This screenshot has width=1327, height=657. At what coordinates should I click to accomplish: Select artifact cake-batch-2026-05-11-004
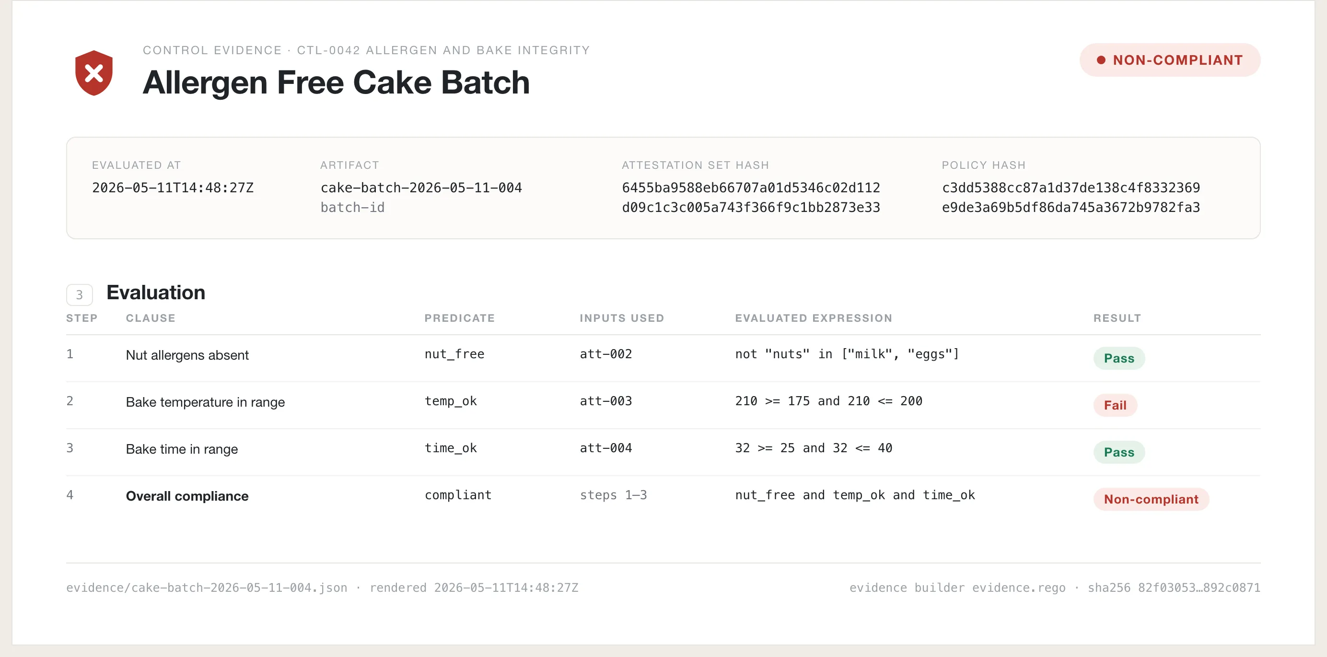coord(421,188)
